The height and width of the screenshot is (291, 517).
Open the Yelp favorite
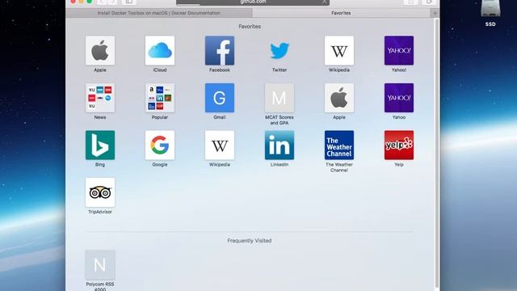pyautogui.click(x=399, y=145)
